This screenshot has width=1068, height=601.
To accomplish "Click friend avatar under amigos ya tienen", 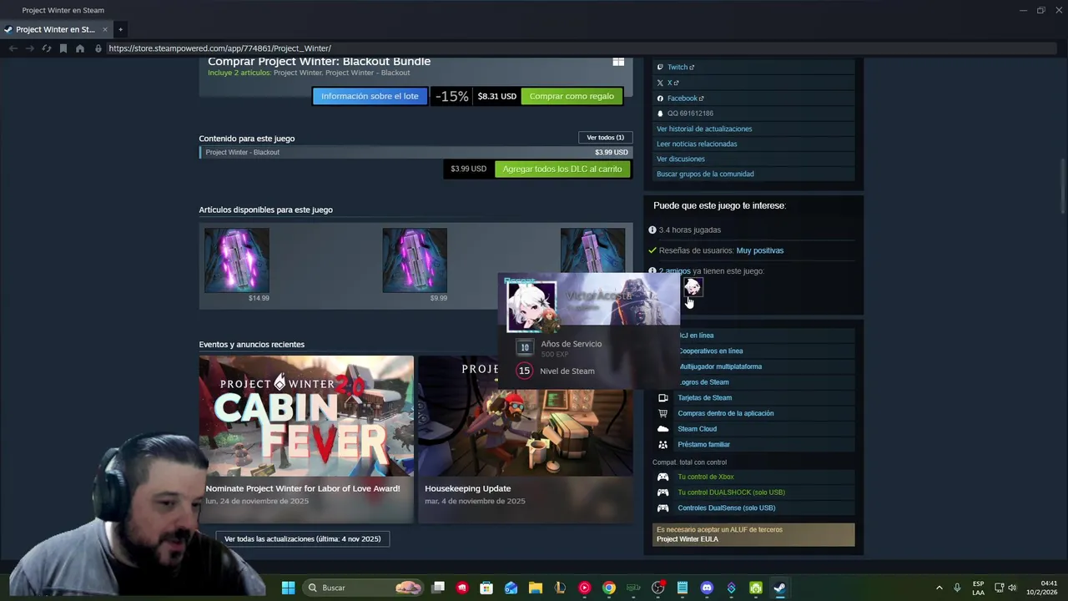I will (693, 286).
